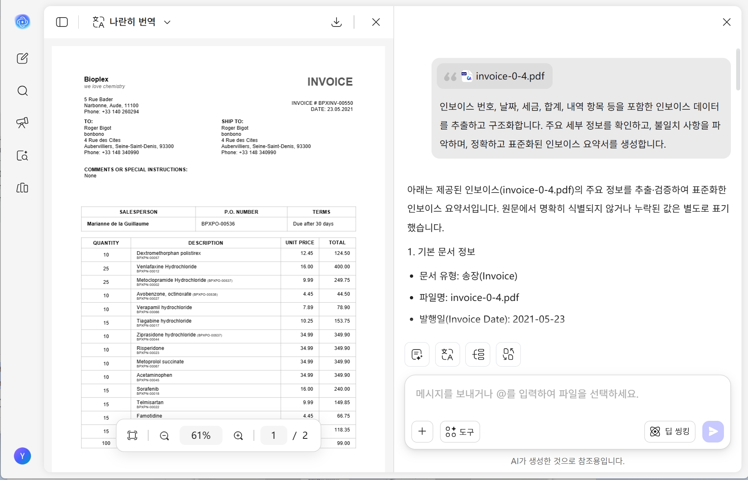
Task: Click the DESCRIPTION column header
Action: point(206,243)
